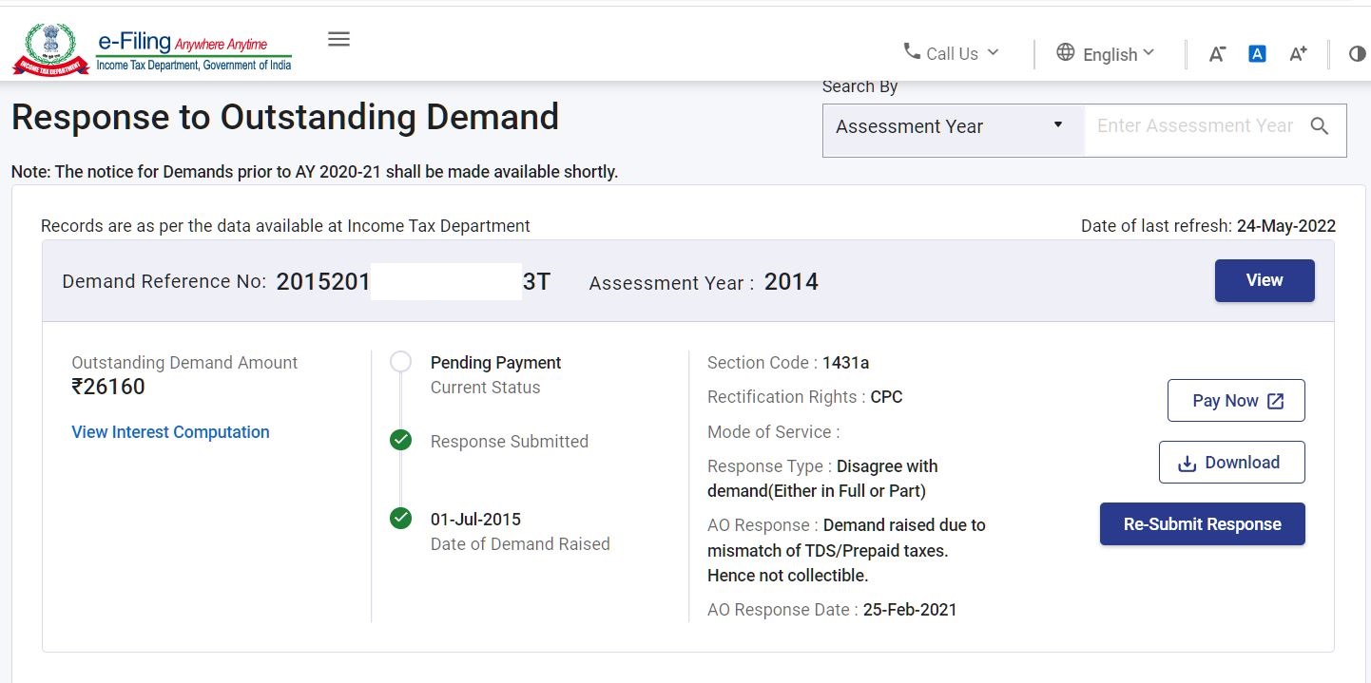
Task: Open the hamburger navigation menu
Action: tap(338, 39)
